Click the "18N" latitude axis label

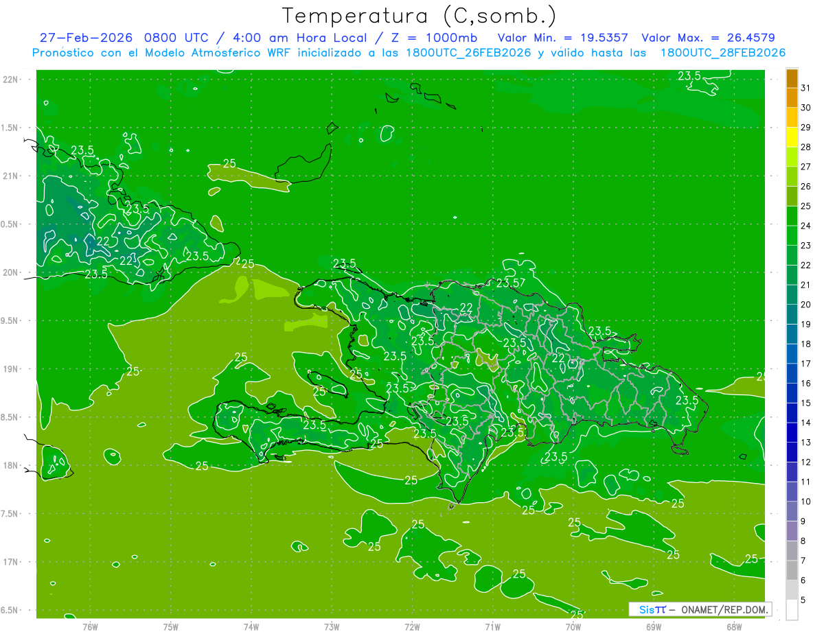point(12,465)
